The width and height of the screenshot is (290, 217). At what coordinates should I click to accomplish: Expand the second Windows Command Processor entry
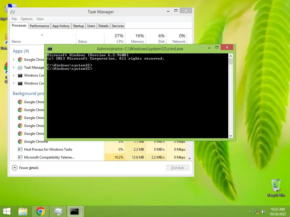pos(14,83)
